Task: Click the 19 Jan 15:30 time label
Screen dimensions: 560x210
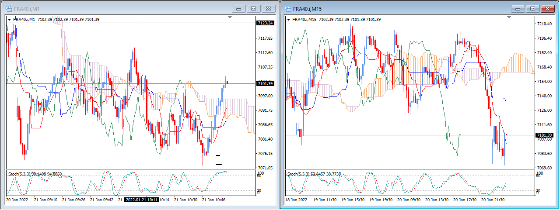Action: coord(353,200)
